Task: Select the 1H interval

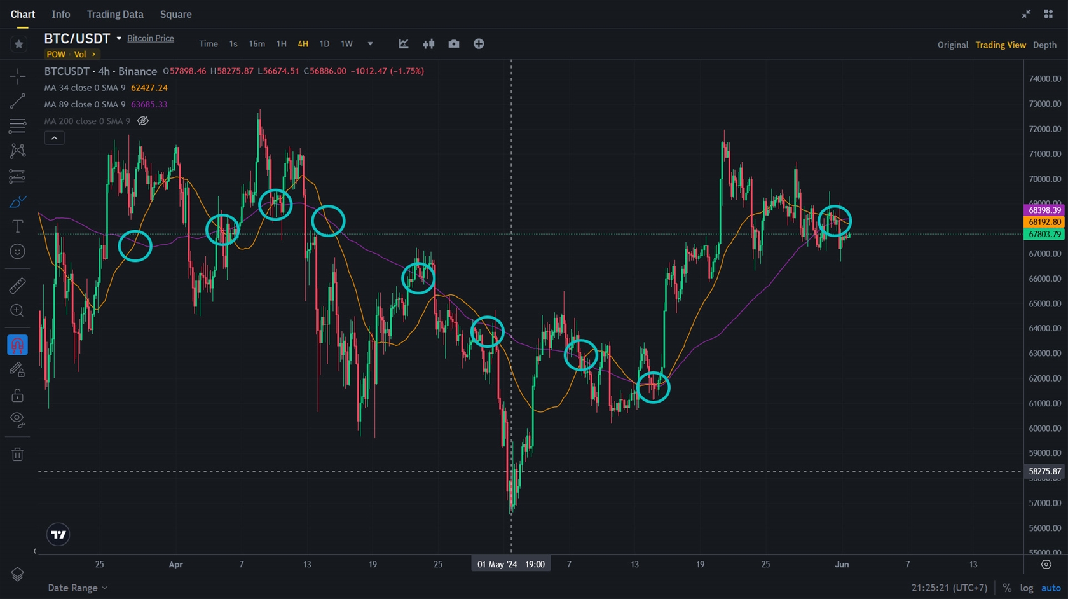Action: pyautogui.click(x=282, y=44)
